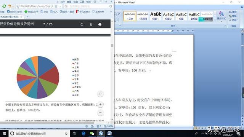Click the fit-to-page button in the PDF viewer
This screenshot has height=137, width=244.
(x=100, y=94)
